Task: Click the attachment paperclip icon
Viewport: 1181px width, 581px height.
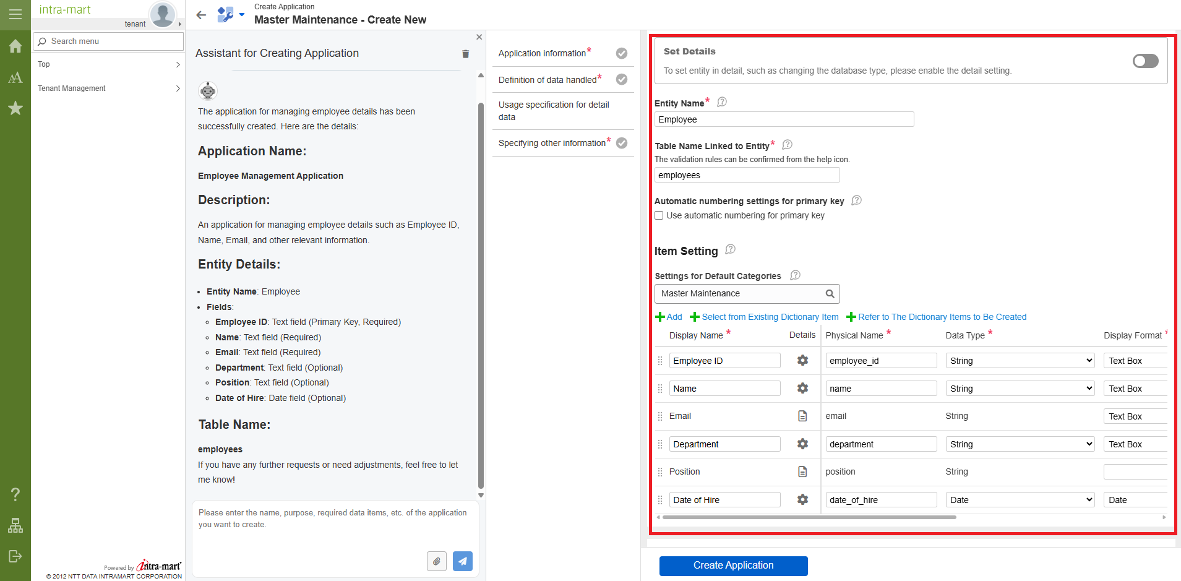Action: point(436,561)
